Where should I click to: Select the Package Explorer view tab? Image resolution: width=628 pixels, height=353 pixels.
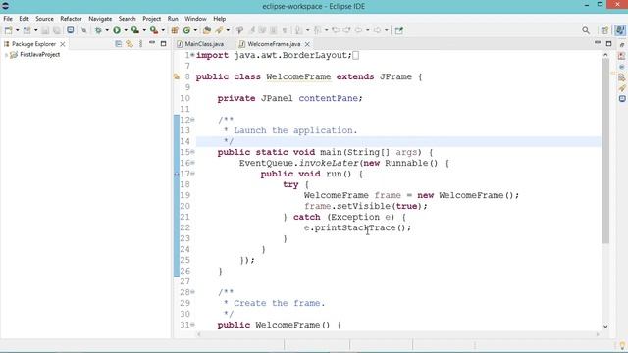pyautogui.click(x=33, y=44)
